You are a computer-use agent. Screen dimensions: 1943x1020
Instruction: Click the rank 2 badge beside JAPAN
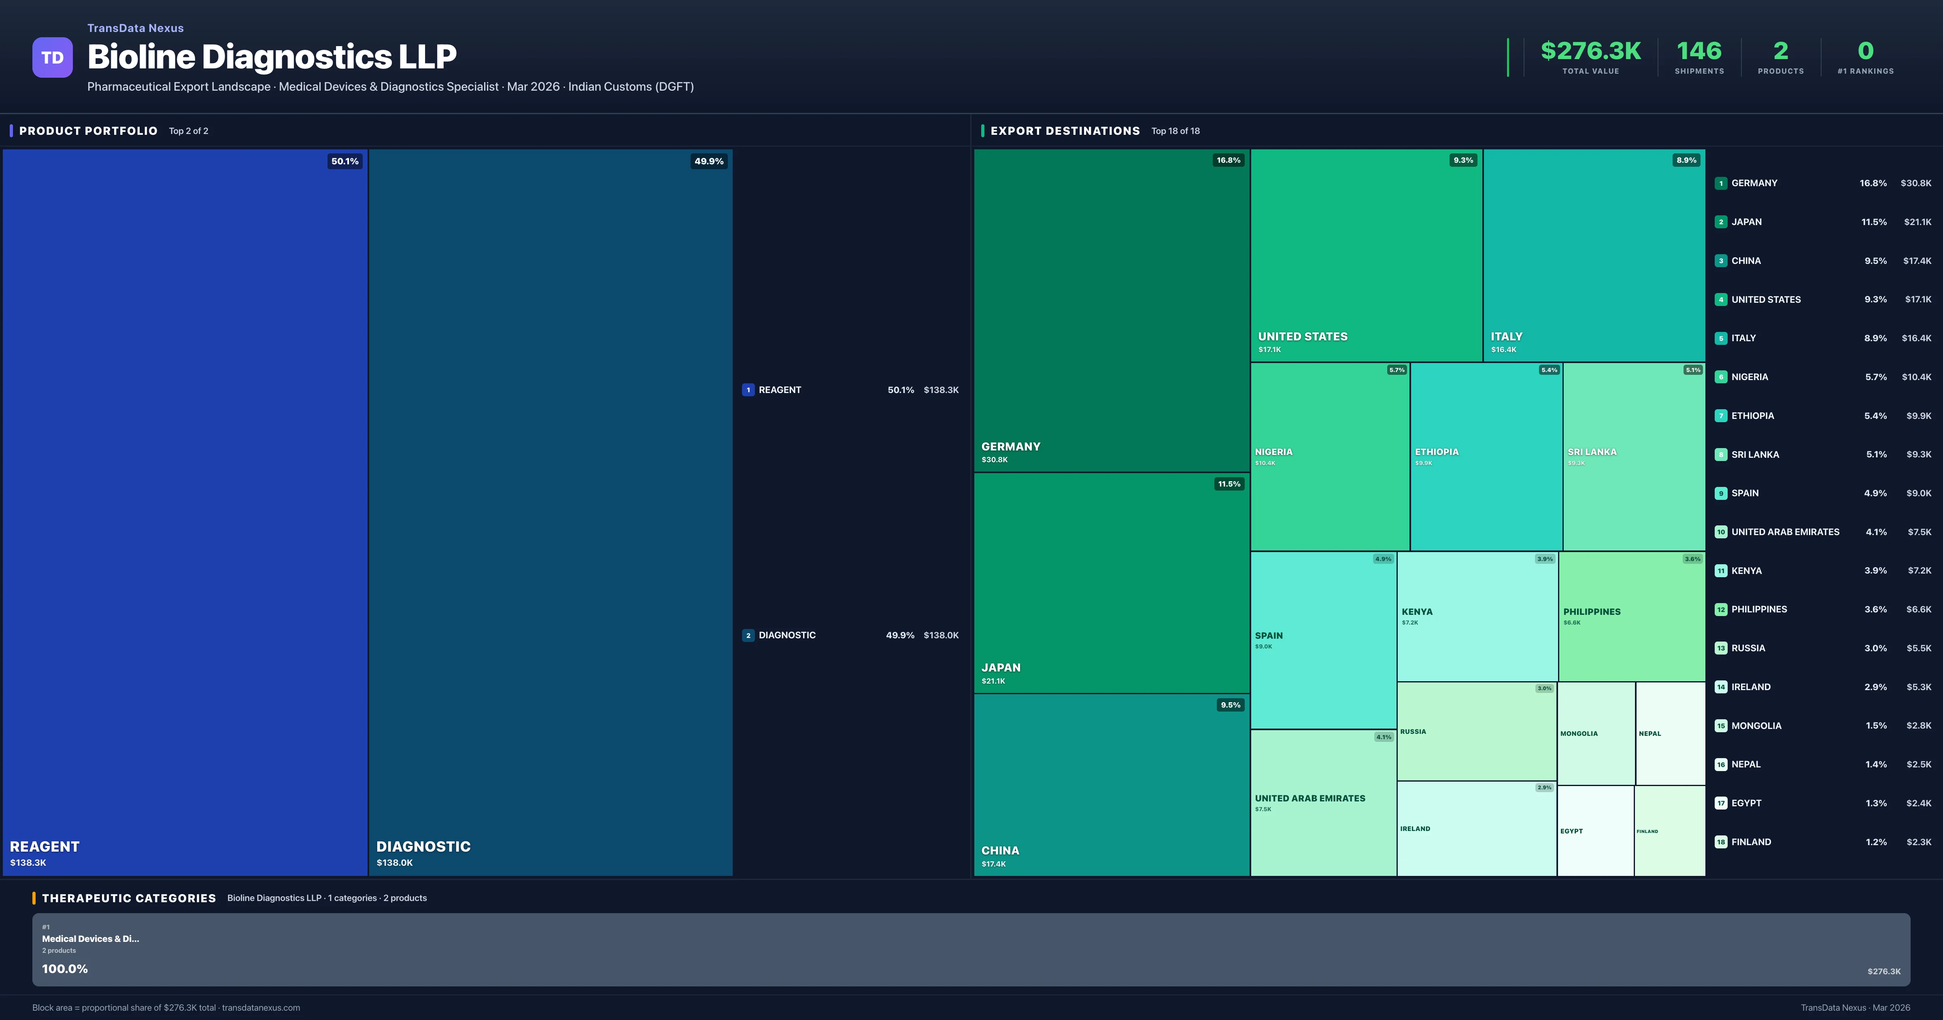pyautogui.click(x=1721, y=222)
